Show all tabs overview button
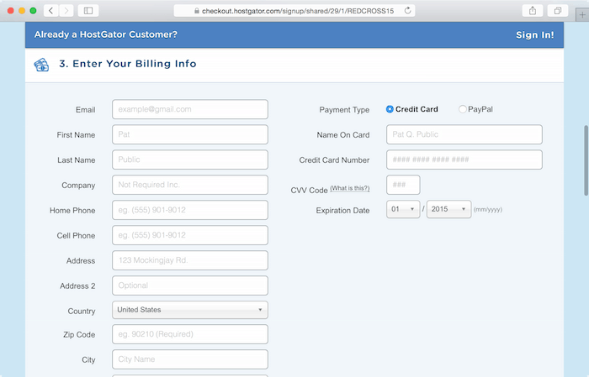Screen dimensions: 589x377 [x=557, y=10]
